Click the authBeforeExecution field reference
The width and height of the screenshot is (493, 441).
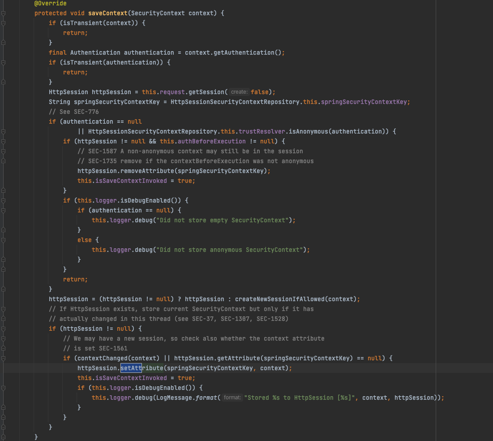coord(212,141)
